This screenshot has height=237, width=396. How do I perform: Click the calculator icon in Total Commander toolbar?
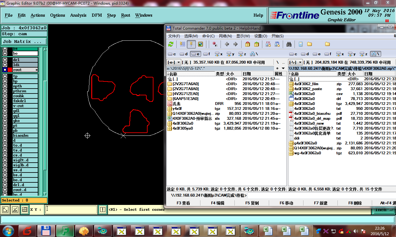click(301, 44)
